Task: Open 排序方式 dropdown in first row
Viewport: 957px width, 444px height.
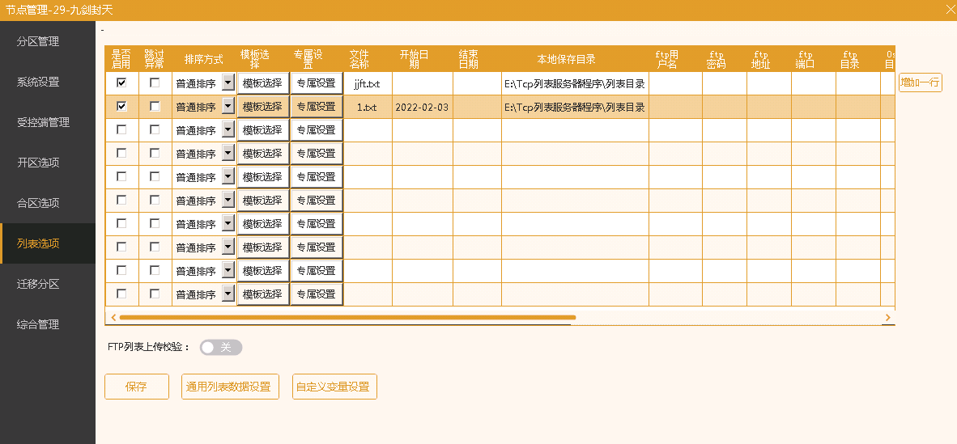Action: point(228,82)
